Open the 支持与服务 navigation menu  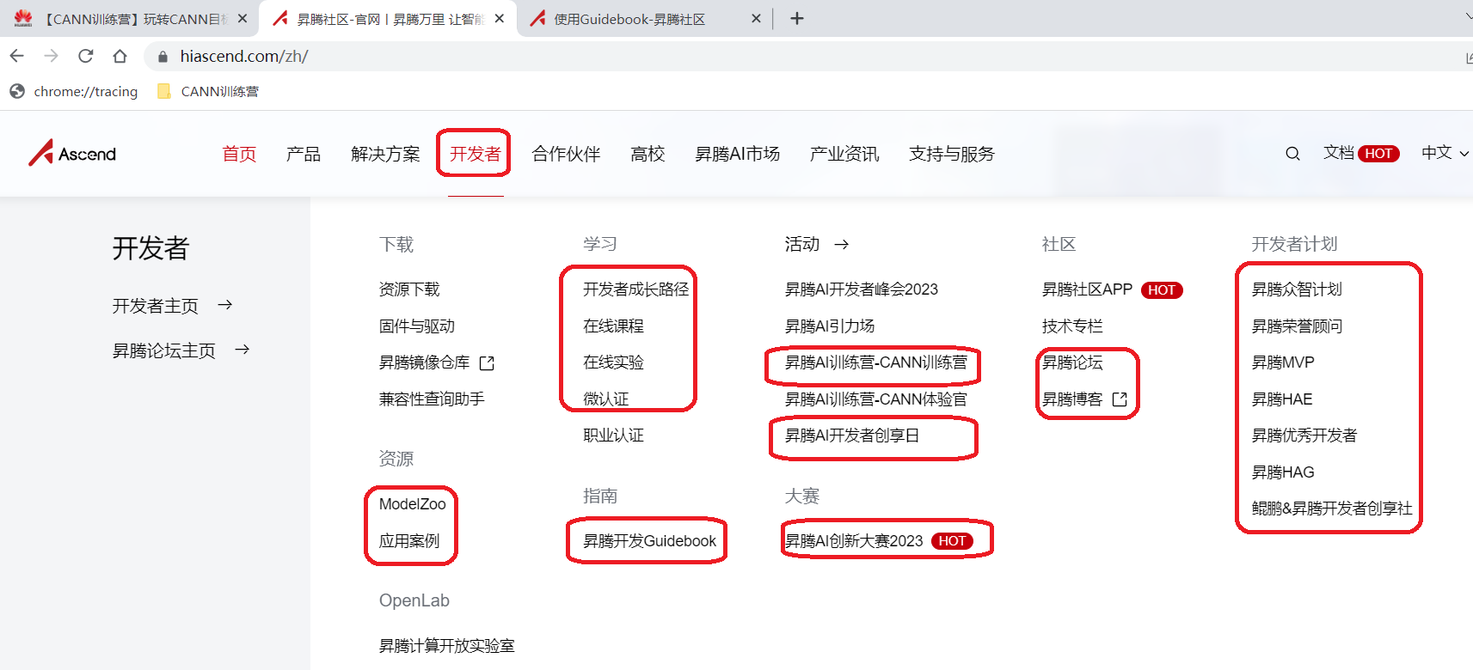pyautogui.click(x=952, y=154)
